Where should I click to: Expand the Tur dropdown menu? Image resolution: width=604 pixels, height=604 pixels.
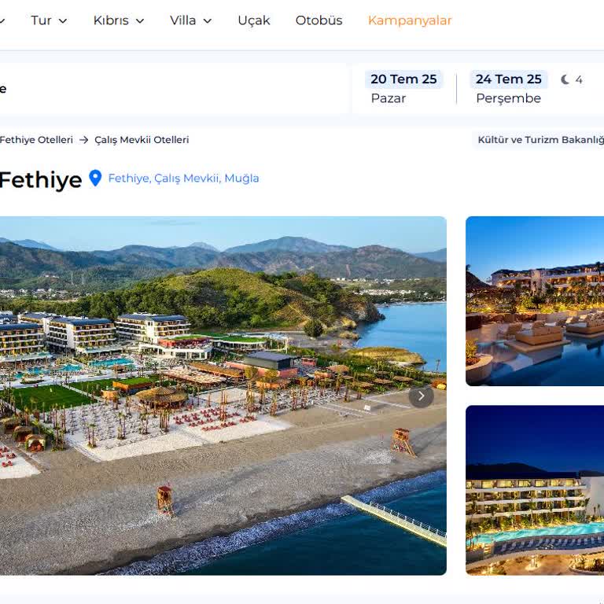(x=49, y=20)
